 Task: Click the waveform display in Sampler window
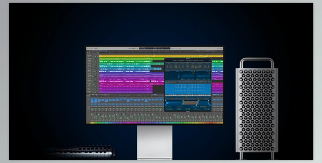(x=188, y=103)
